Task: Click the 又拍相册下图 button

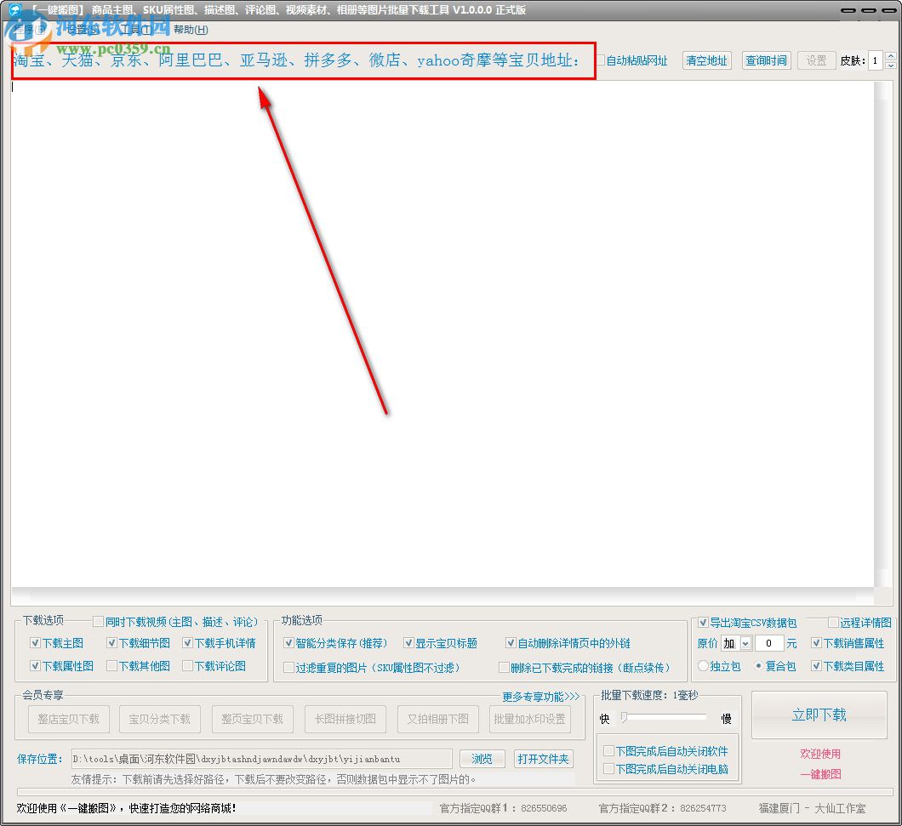Action: point(437,719)
